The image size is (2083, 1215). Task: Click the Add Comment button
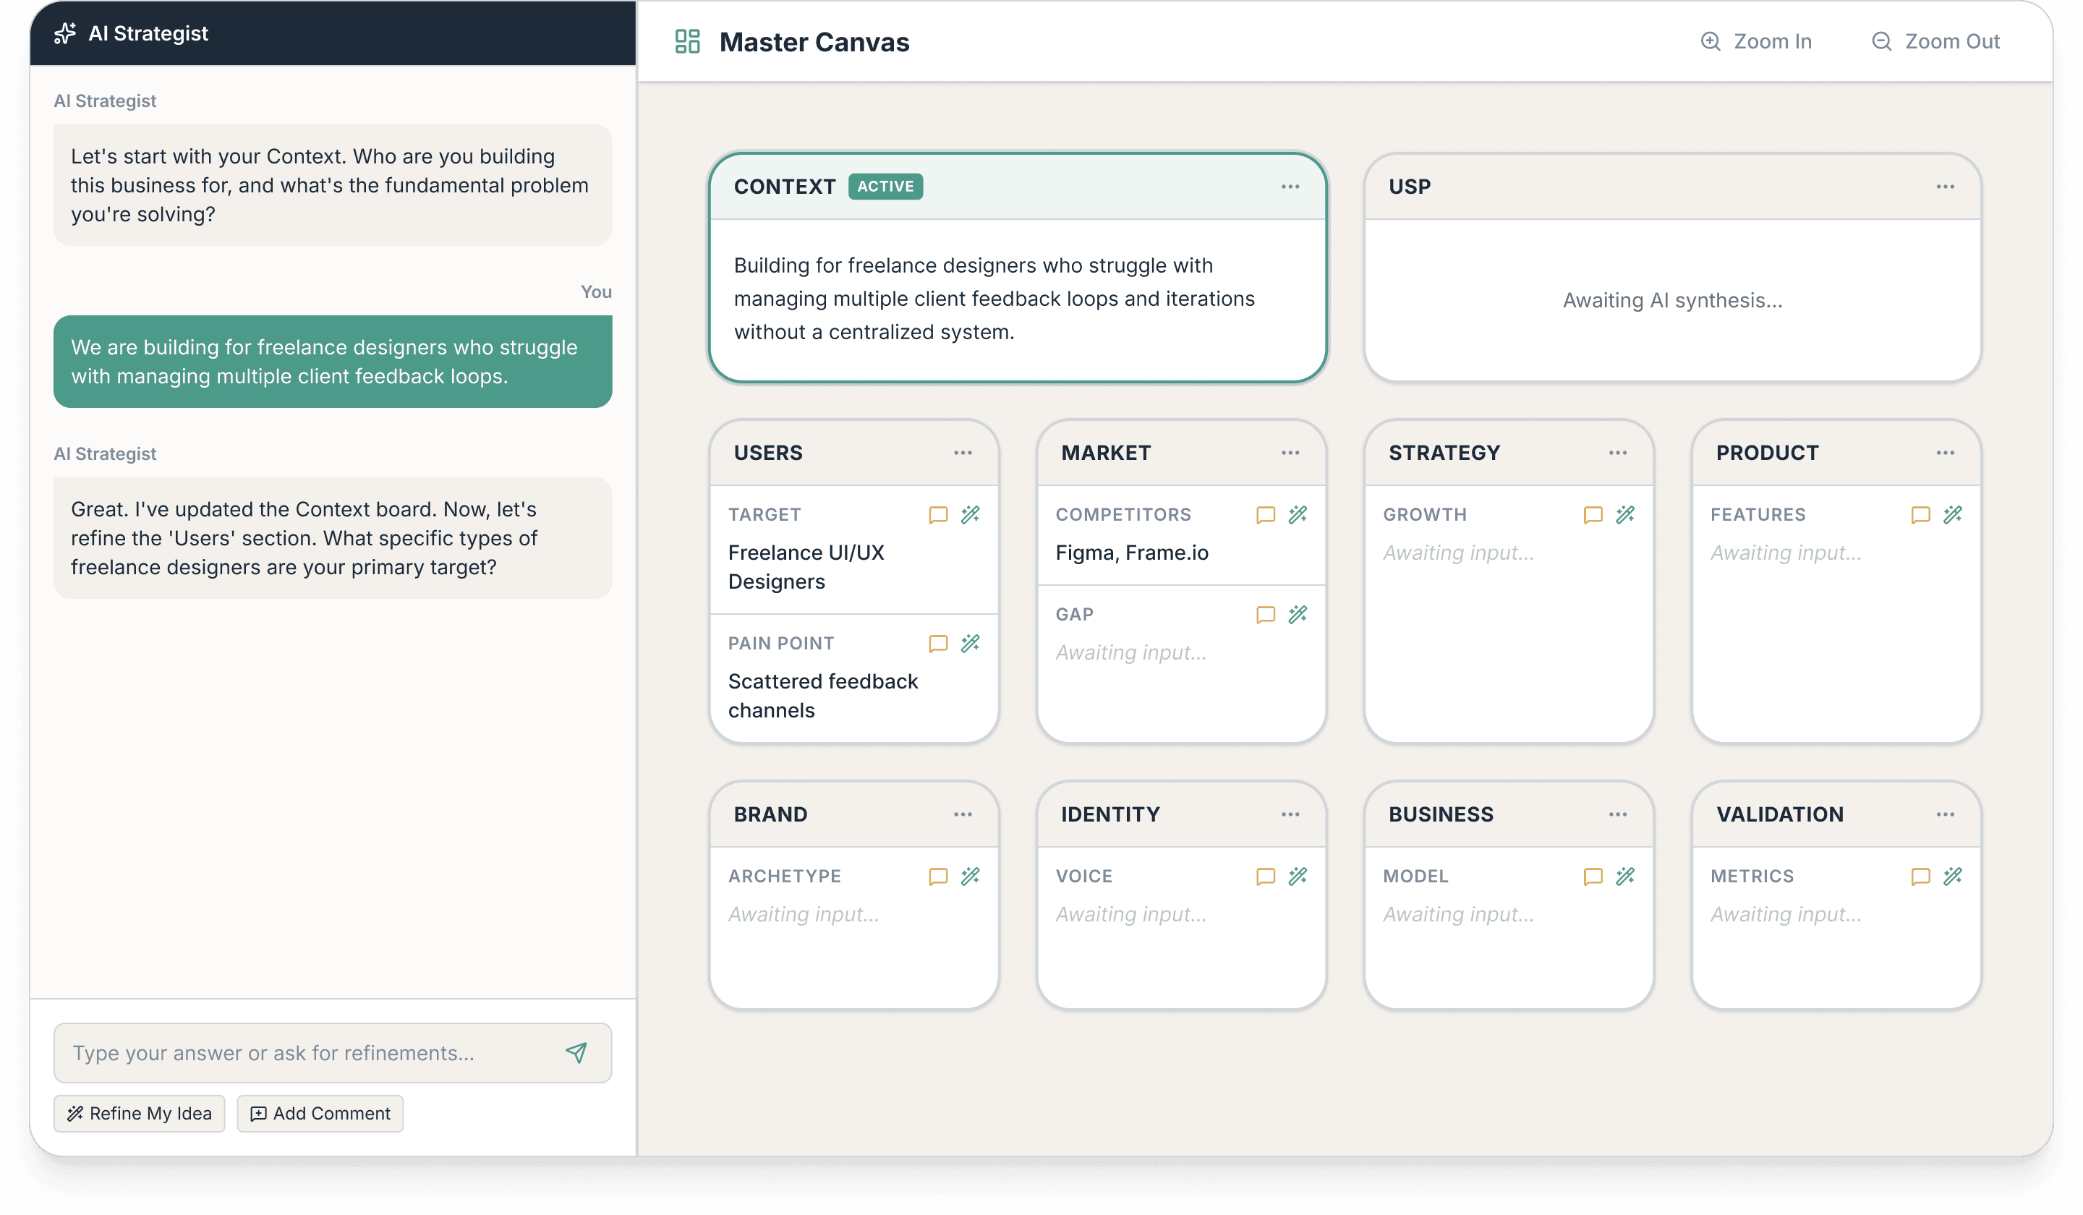pos(320,1113)
